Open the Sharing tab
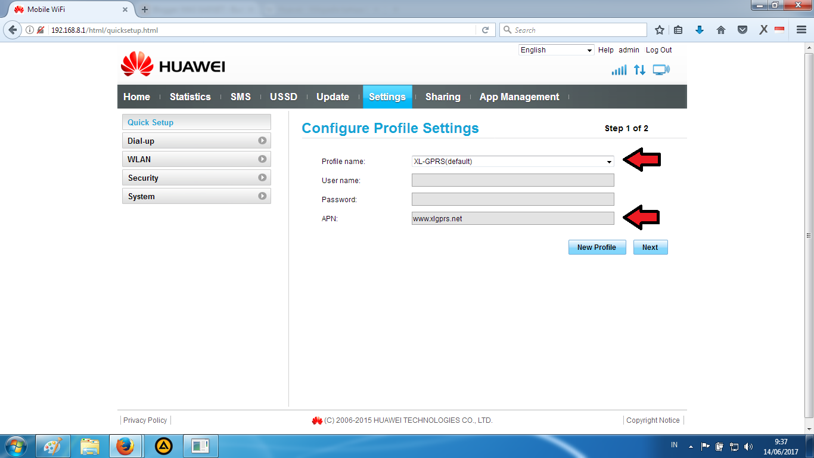The height and width of the screenshot is (458, 814). tap(443, 97)
